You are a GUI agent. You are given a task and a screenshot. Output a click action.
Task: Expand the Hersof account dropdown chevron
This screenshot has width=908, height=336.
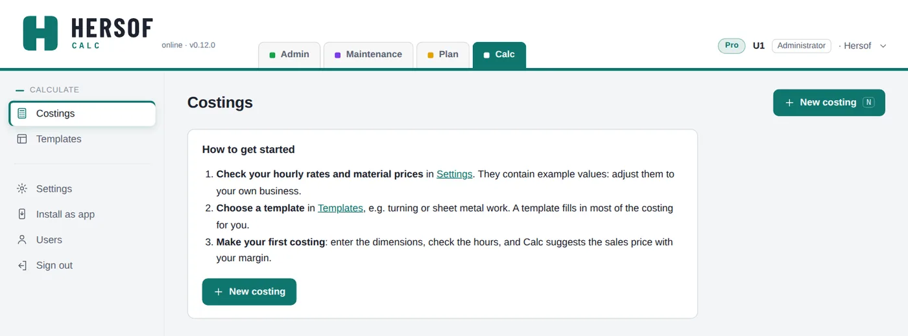tap(883, 46)
